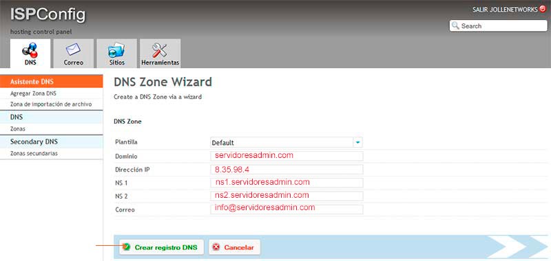Screen dimensions: 551x261
Task: Click SALIR JOLLENETWORKS logout link
Action: pos(505,10)
